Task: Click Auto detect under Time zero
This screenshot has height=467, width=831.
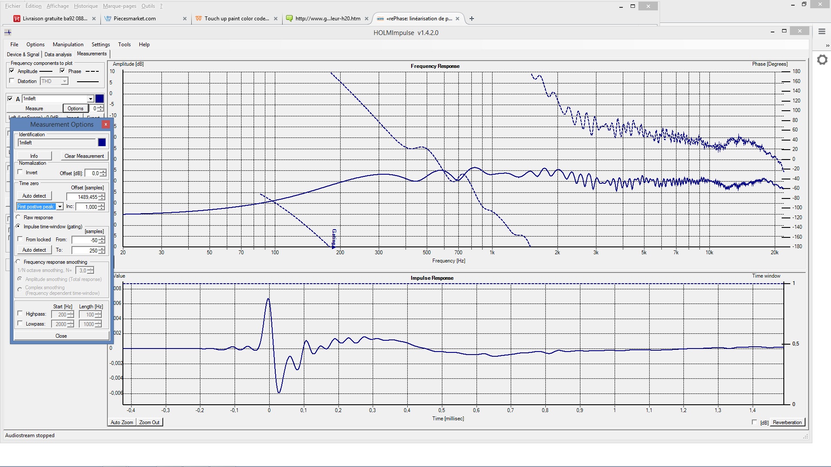Action: click(34, 196)
